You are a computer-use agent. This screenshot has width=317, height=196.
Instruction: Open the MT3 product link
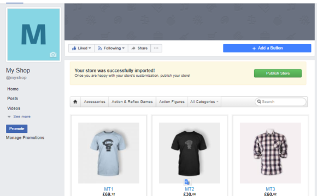tap(271, 189)
